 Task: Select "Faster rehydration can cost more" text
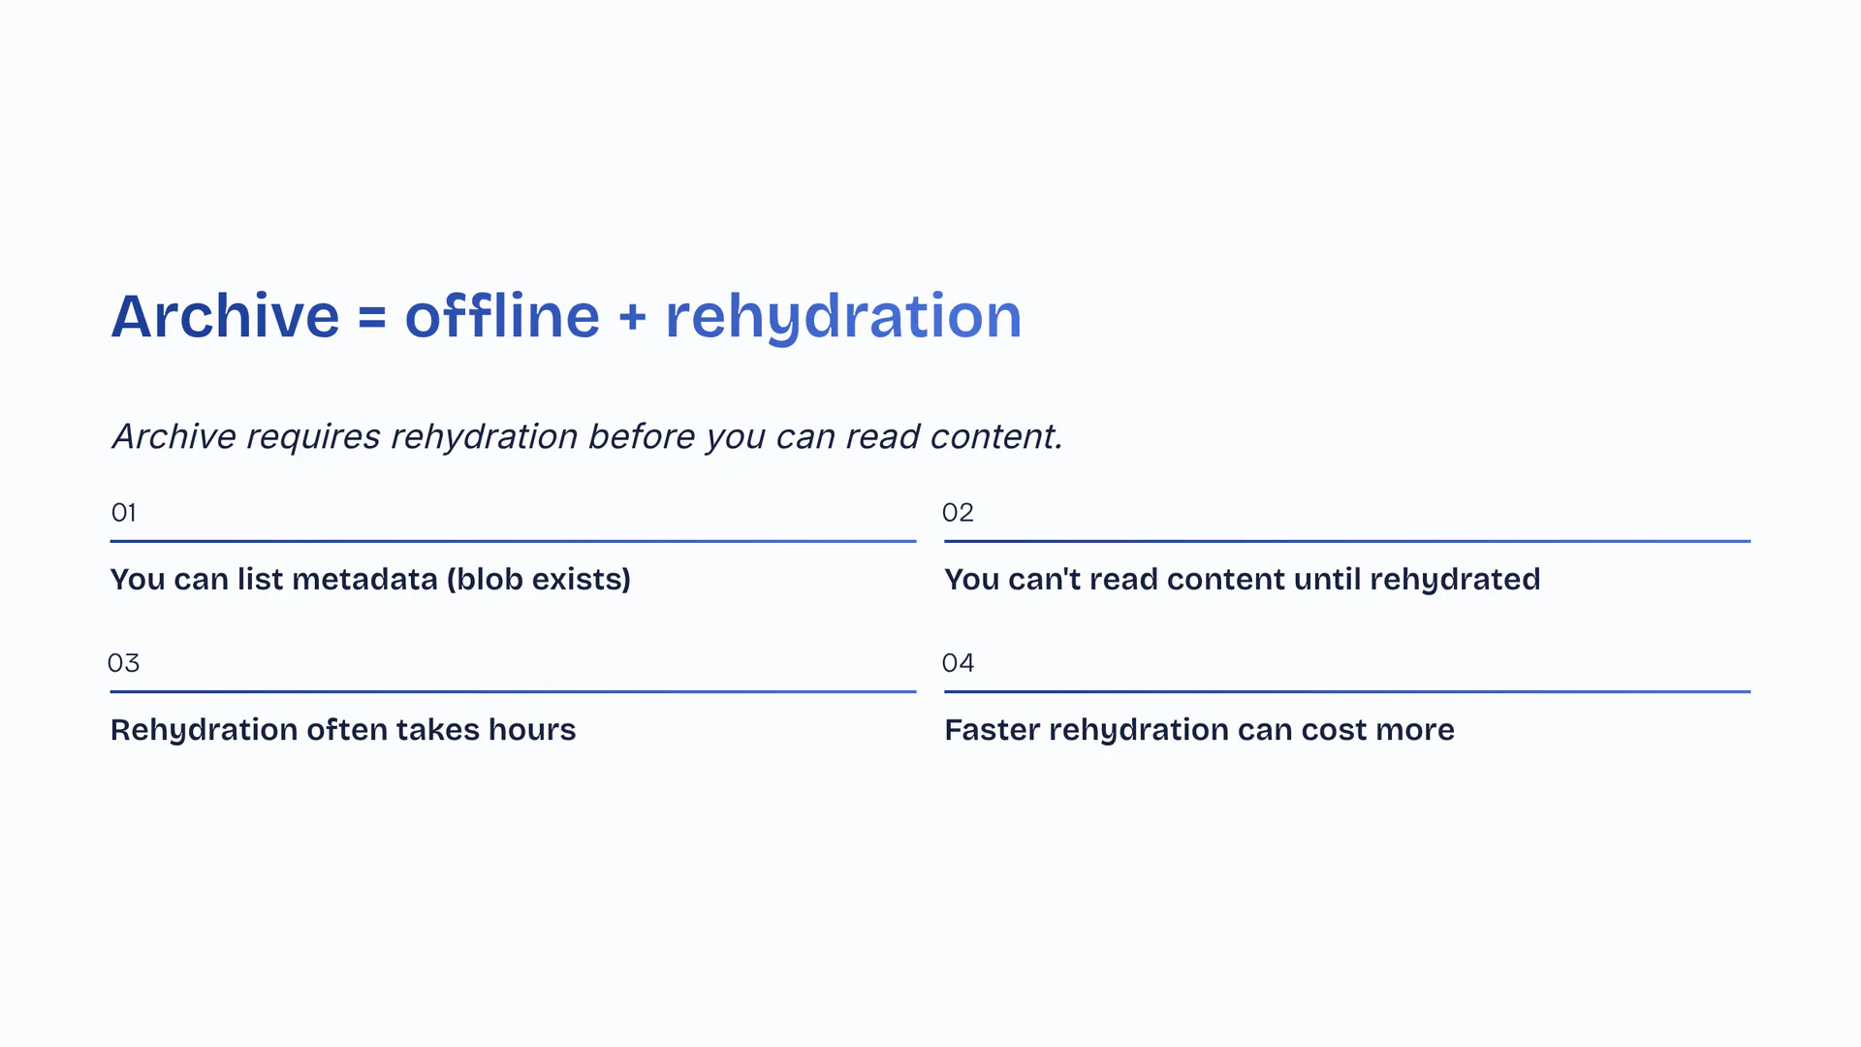(1199, 729)
